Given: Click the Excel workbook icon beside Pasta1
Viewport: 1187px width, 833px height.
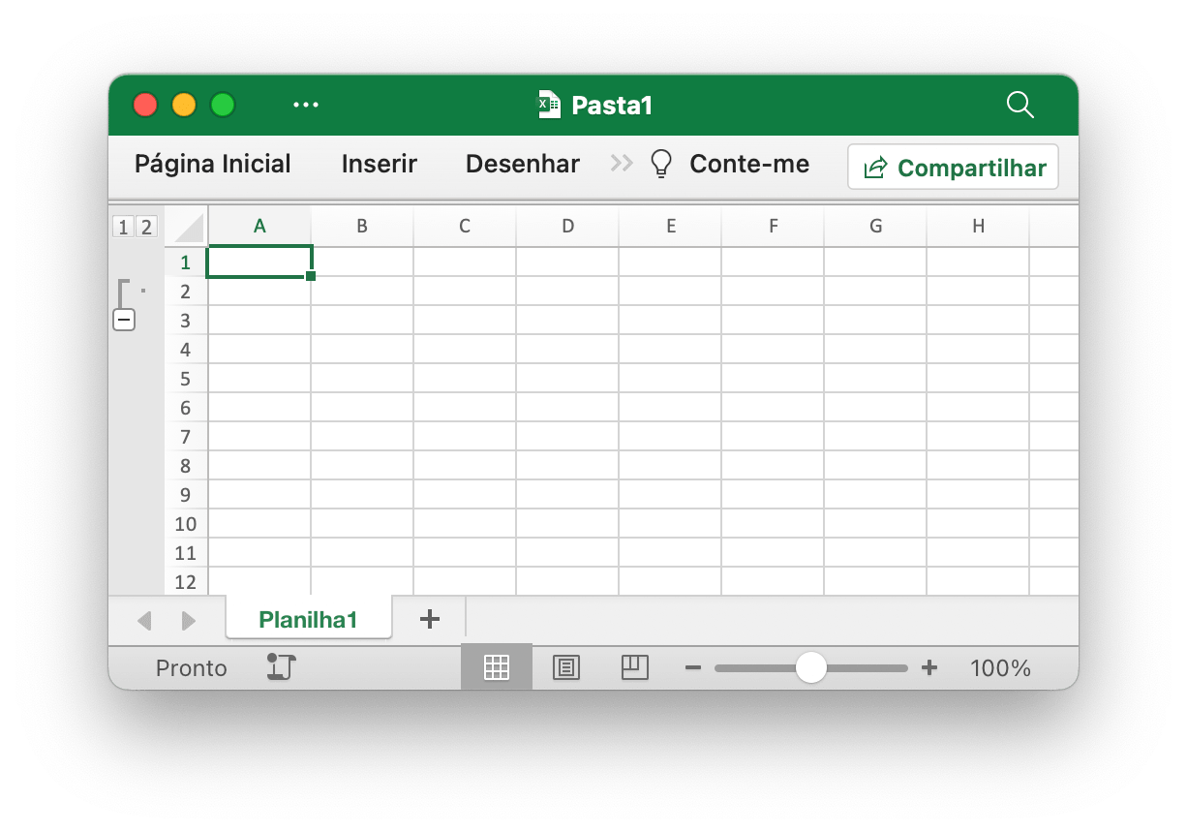Looking at the screenshot, I should click(547, 105).
